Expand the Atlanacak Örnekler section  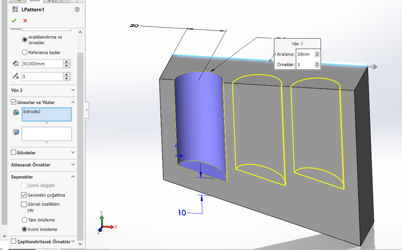72,165
